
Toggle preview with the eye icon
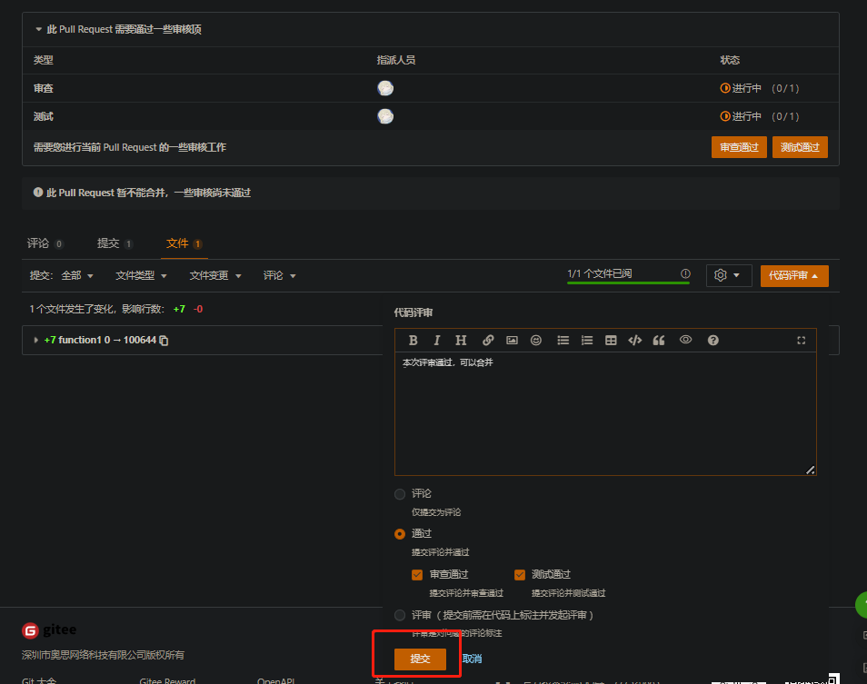click(686, 340)
